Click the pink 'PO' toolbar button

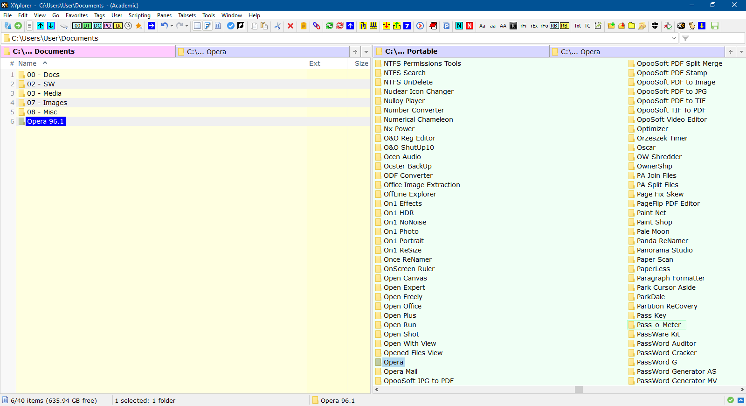coord(108,26)
